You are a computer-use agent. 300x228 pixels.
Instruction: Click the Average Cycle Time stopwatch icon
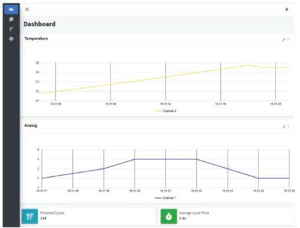tap(169, 216)
